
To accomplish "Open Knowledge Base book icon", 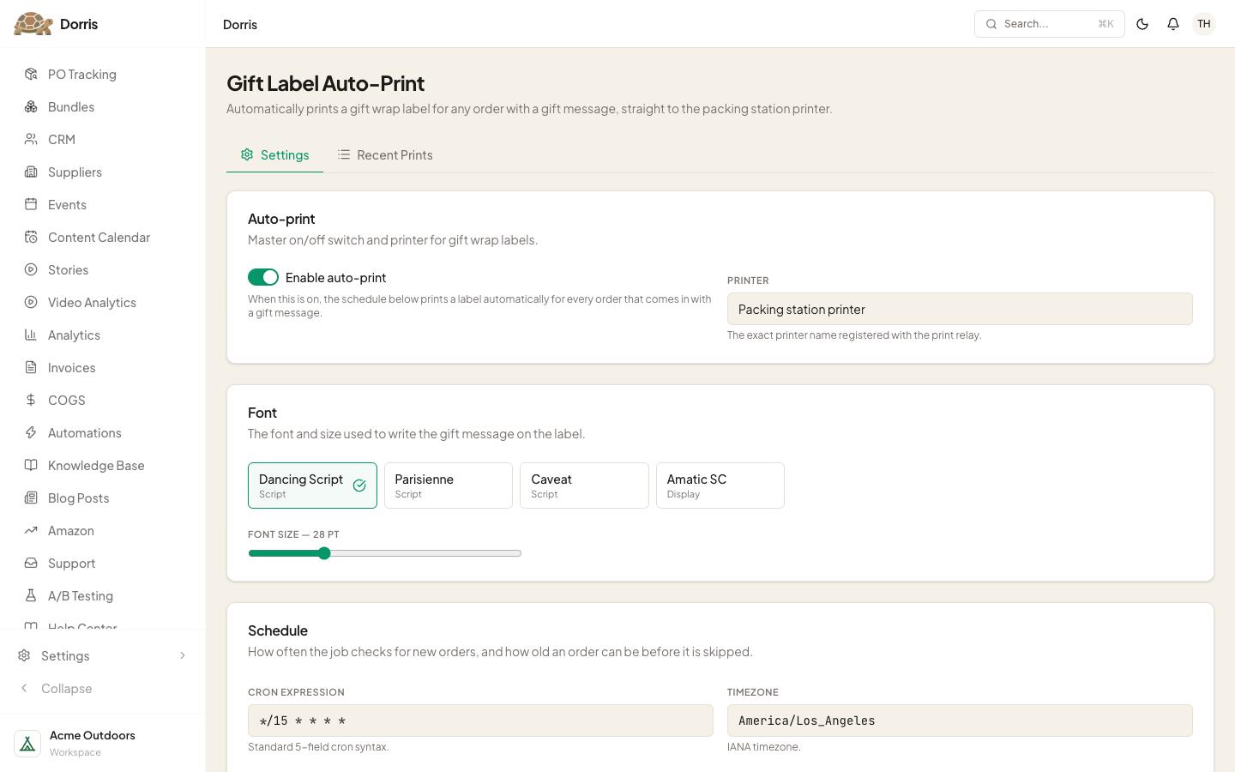I will 31,466.
